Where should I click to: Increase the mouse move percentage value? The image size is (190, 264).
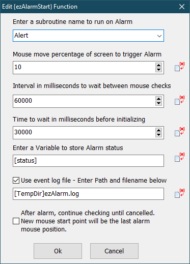point(158,65)
